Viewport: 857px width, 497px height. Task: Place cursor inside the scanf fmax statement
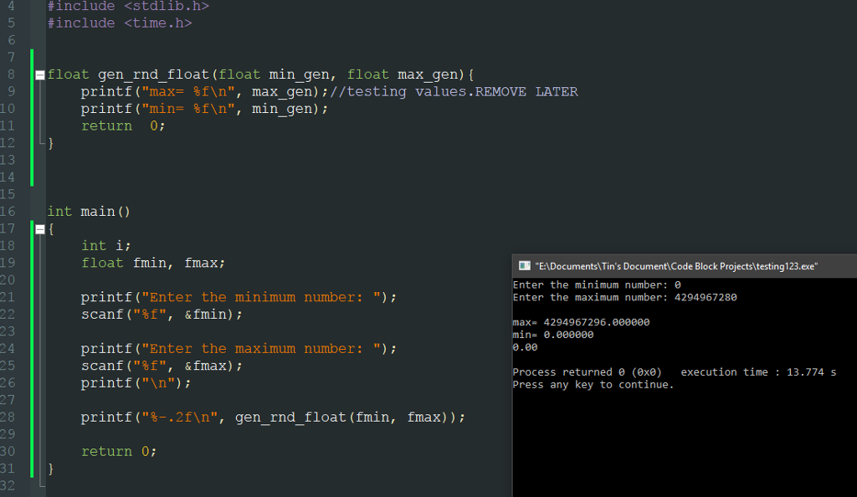(159, 366)
